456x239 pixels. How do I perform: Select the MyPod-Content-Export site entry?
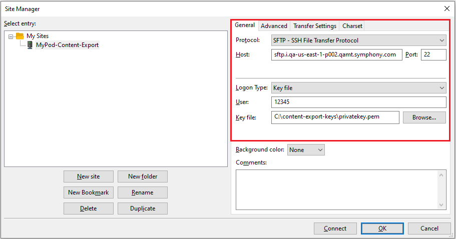[67, 45]
